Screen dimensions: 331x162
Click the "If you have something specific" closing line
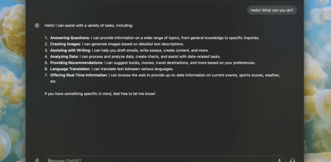(100, 94)
